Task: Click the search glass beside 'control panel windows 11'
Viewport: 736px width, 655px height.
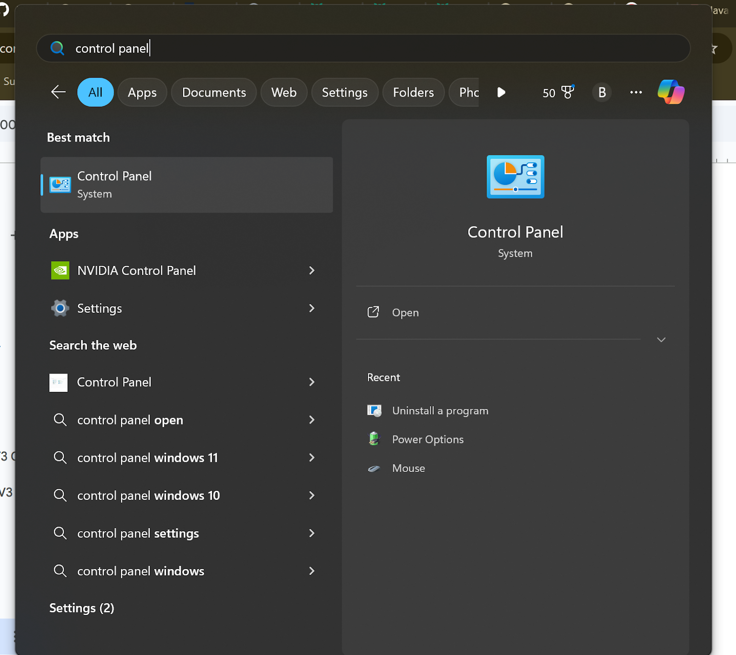Action: [x=60, y=457]
